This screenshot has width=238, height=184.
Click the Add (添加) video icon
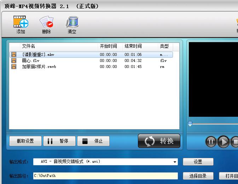point(21,22)
